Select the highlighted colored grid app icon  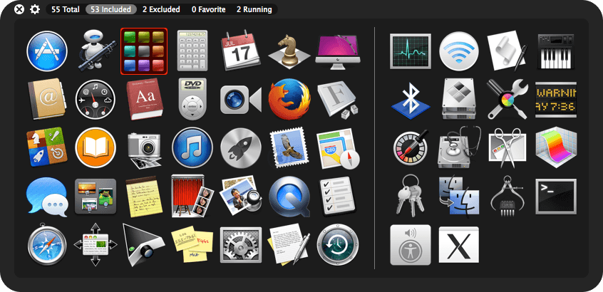tap(144, 51)
